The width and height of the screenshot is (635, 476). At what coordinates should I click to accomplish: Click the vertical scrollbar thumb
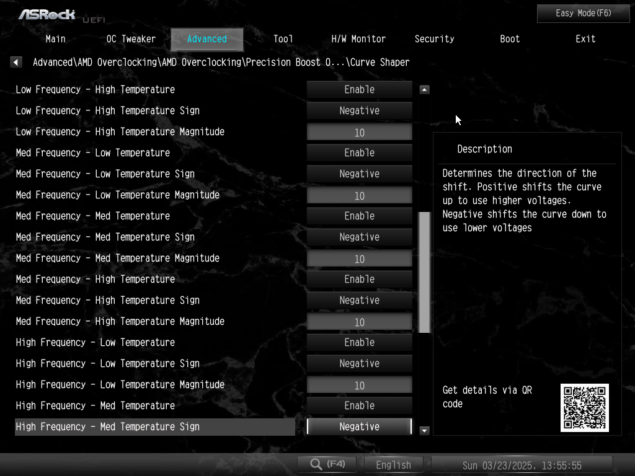click(x=424, y=272)
